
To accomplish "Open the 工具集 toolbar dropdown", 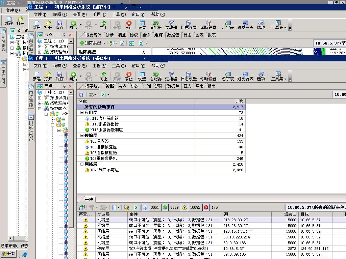I will click(x=278, y=76).
